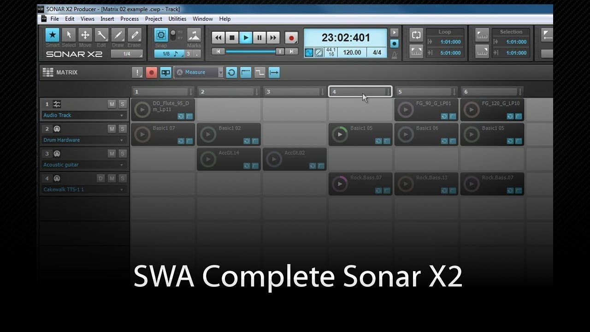
Task: Pick the Move tool
Action: coord(85,35)
